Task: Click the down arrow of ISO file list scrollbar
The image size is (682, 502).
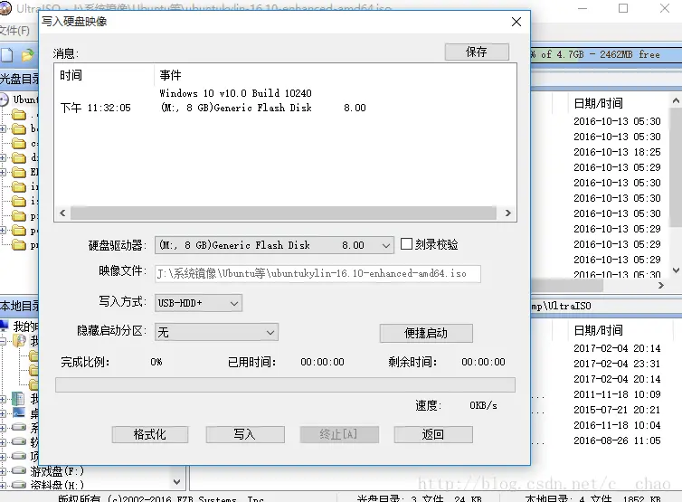Action: pos(676,270)
